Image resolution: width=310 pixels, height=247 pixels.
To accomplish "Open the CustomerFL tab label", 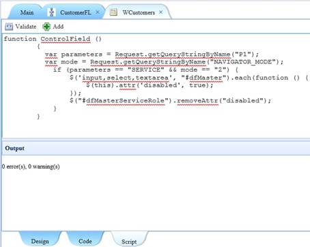I will coord(76,12).
